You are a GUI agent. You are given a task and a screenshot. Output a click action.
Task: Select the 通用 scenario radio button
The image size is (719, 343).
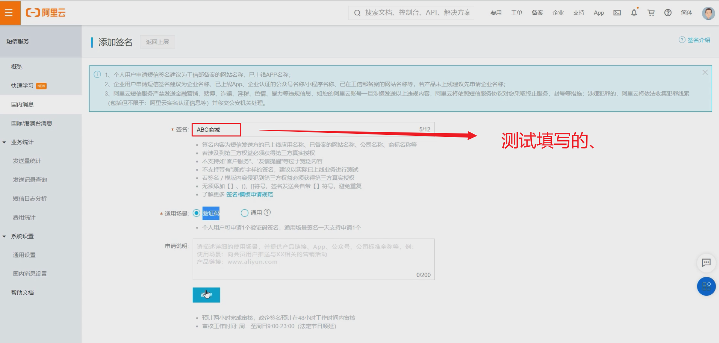click(245, 213)
